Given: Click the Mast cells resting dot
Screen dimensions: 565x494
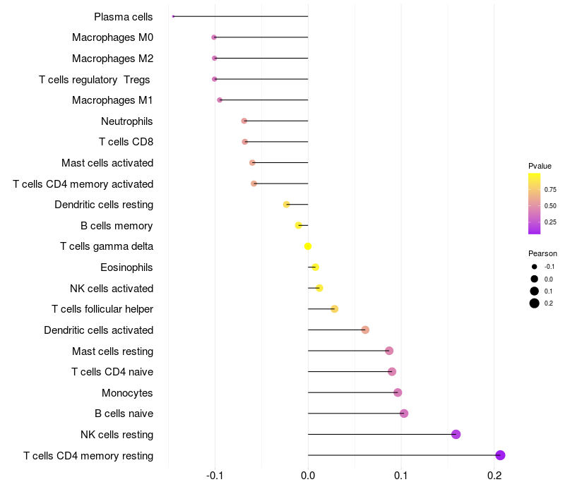Looking at the screenshot, I should tap(389, 351).
